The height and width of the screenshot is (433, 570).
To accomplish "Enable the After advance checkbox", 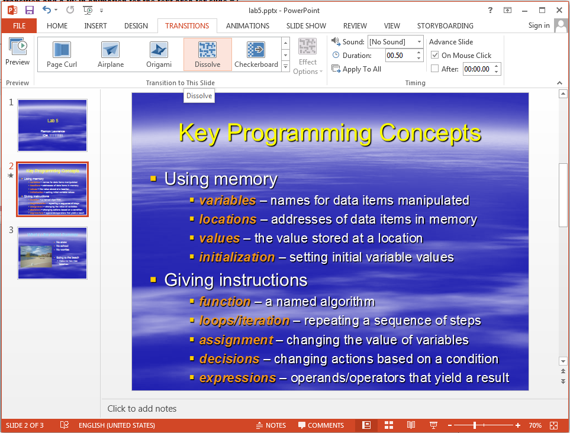I will (x=435, y=69).
